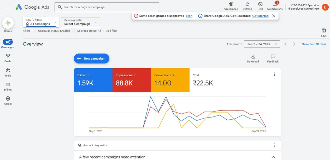Go to Billing in the sidebar
This screenshot has height=160, width=330.
tap(8, 86)
